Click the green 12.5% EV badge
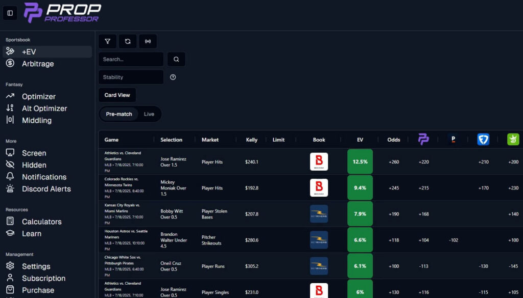Viewport: 523px width, 298px height. (360, 160)
